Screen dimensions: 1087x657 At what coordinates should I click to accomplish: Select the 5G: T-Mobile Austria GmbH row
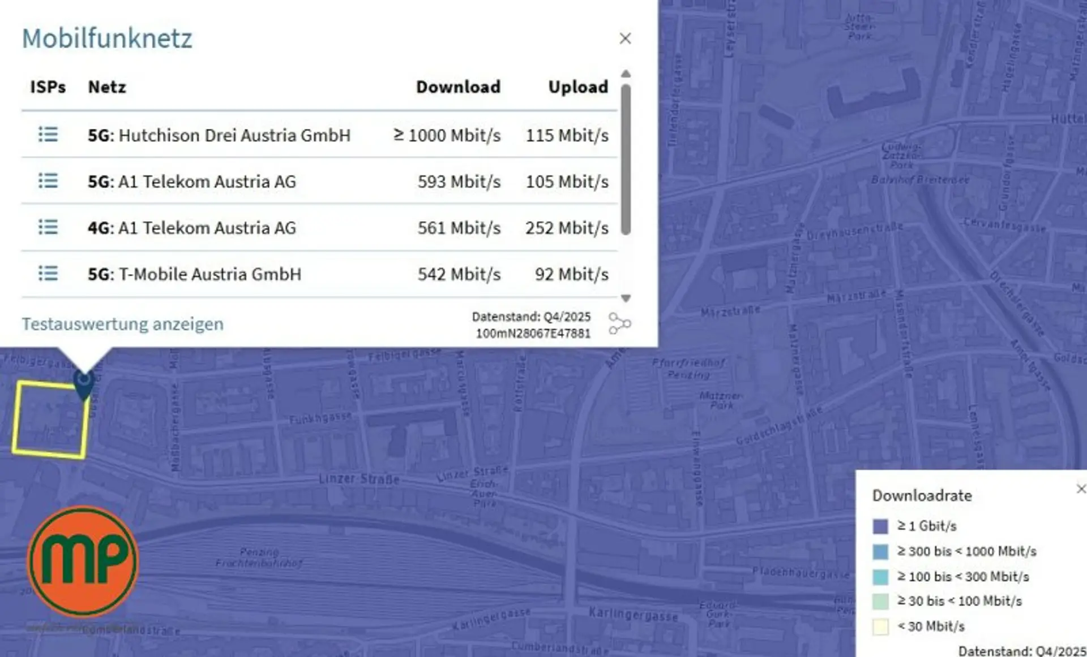[x=319, y=274]
